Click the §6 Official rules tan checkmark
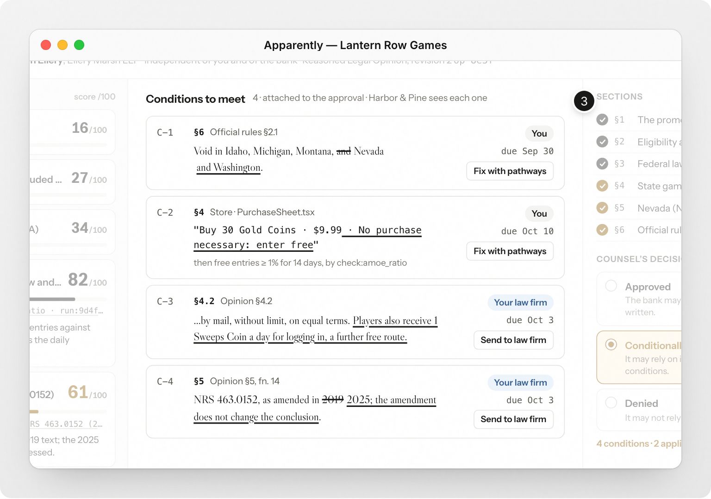The image size is (711, 499). pos(602,230)
